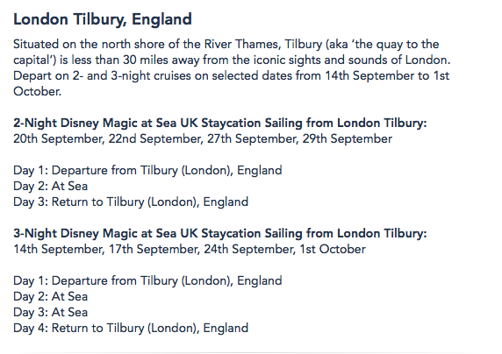The width and height of the screenshot is (502, 354).
Task: Click the 20th September sailing date
Action: point(59,139)
